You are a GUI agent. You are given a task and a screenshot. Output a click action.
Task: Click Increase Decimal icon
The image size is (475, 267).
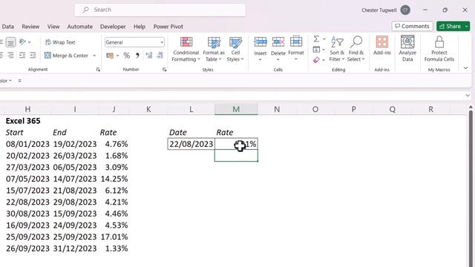click(x=148, y=56)
